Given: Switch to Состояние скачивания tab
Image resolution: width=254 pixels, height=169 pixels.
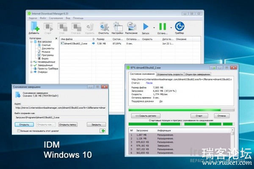Looking at the screenshot, I should (x=142, y=74).
